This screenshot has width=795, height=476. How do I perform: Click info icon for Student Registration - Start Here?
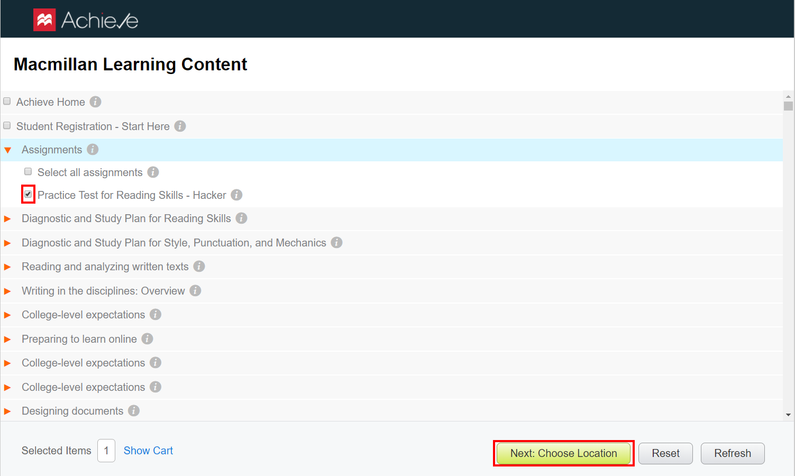coord(180,126)
